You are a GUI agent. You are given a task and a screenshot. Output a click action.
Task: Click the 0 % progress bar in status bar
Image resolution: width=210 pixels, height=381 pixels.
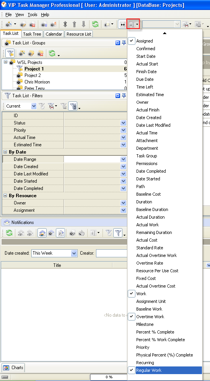coord(109,377)
